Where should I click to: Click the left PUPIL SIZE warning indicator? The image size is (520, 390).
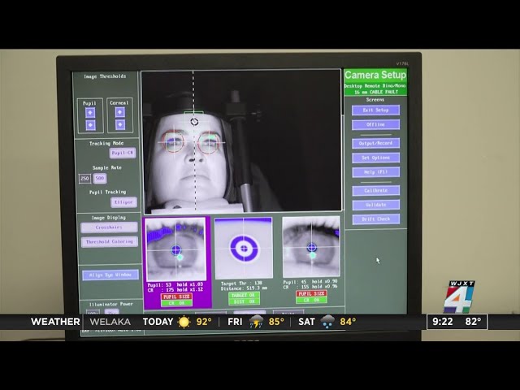click(176, 297)
